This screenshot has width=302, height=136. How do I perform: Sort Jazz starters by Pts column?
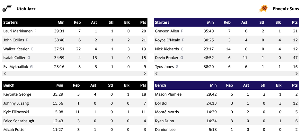143,22
